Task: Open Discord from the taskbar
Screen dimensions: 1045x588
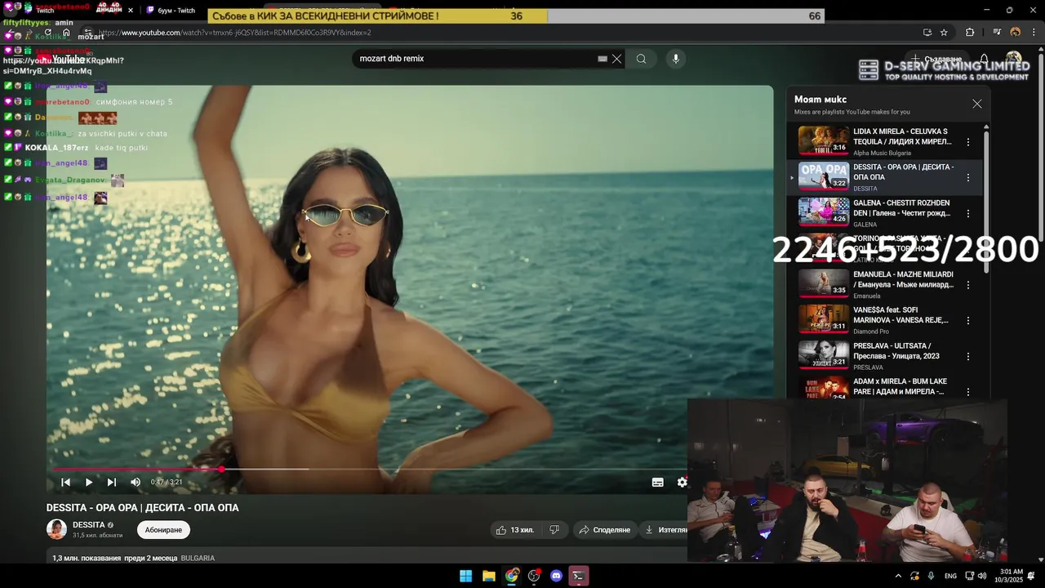Action: click(x=557, y=576)
